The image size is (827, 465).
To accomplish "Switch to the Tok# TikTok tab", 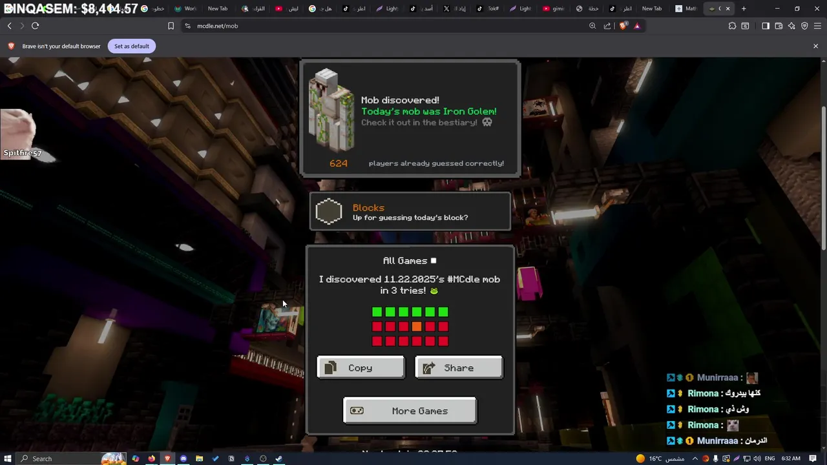I will coord(488,8).
